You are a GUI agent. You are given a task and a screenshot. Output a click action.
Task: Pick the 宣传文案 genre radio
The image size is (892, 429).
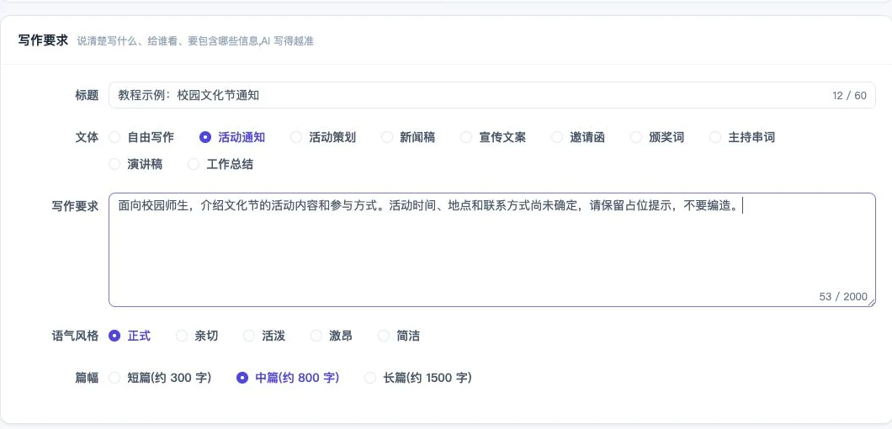493,137
